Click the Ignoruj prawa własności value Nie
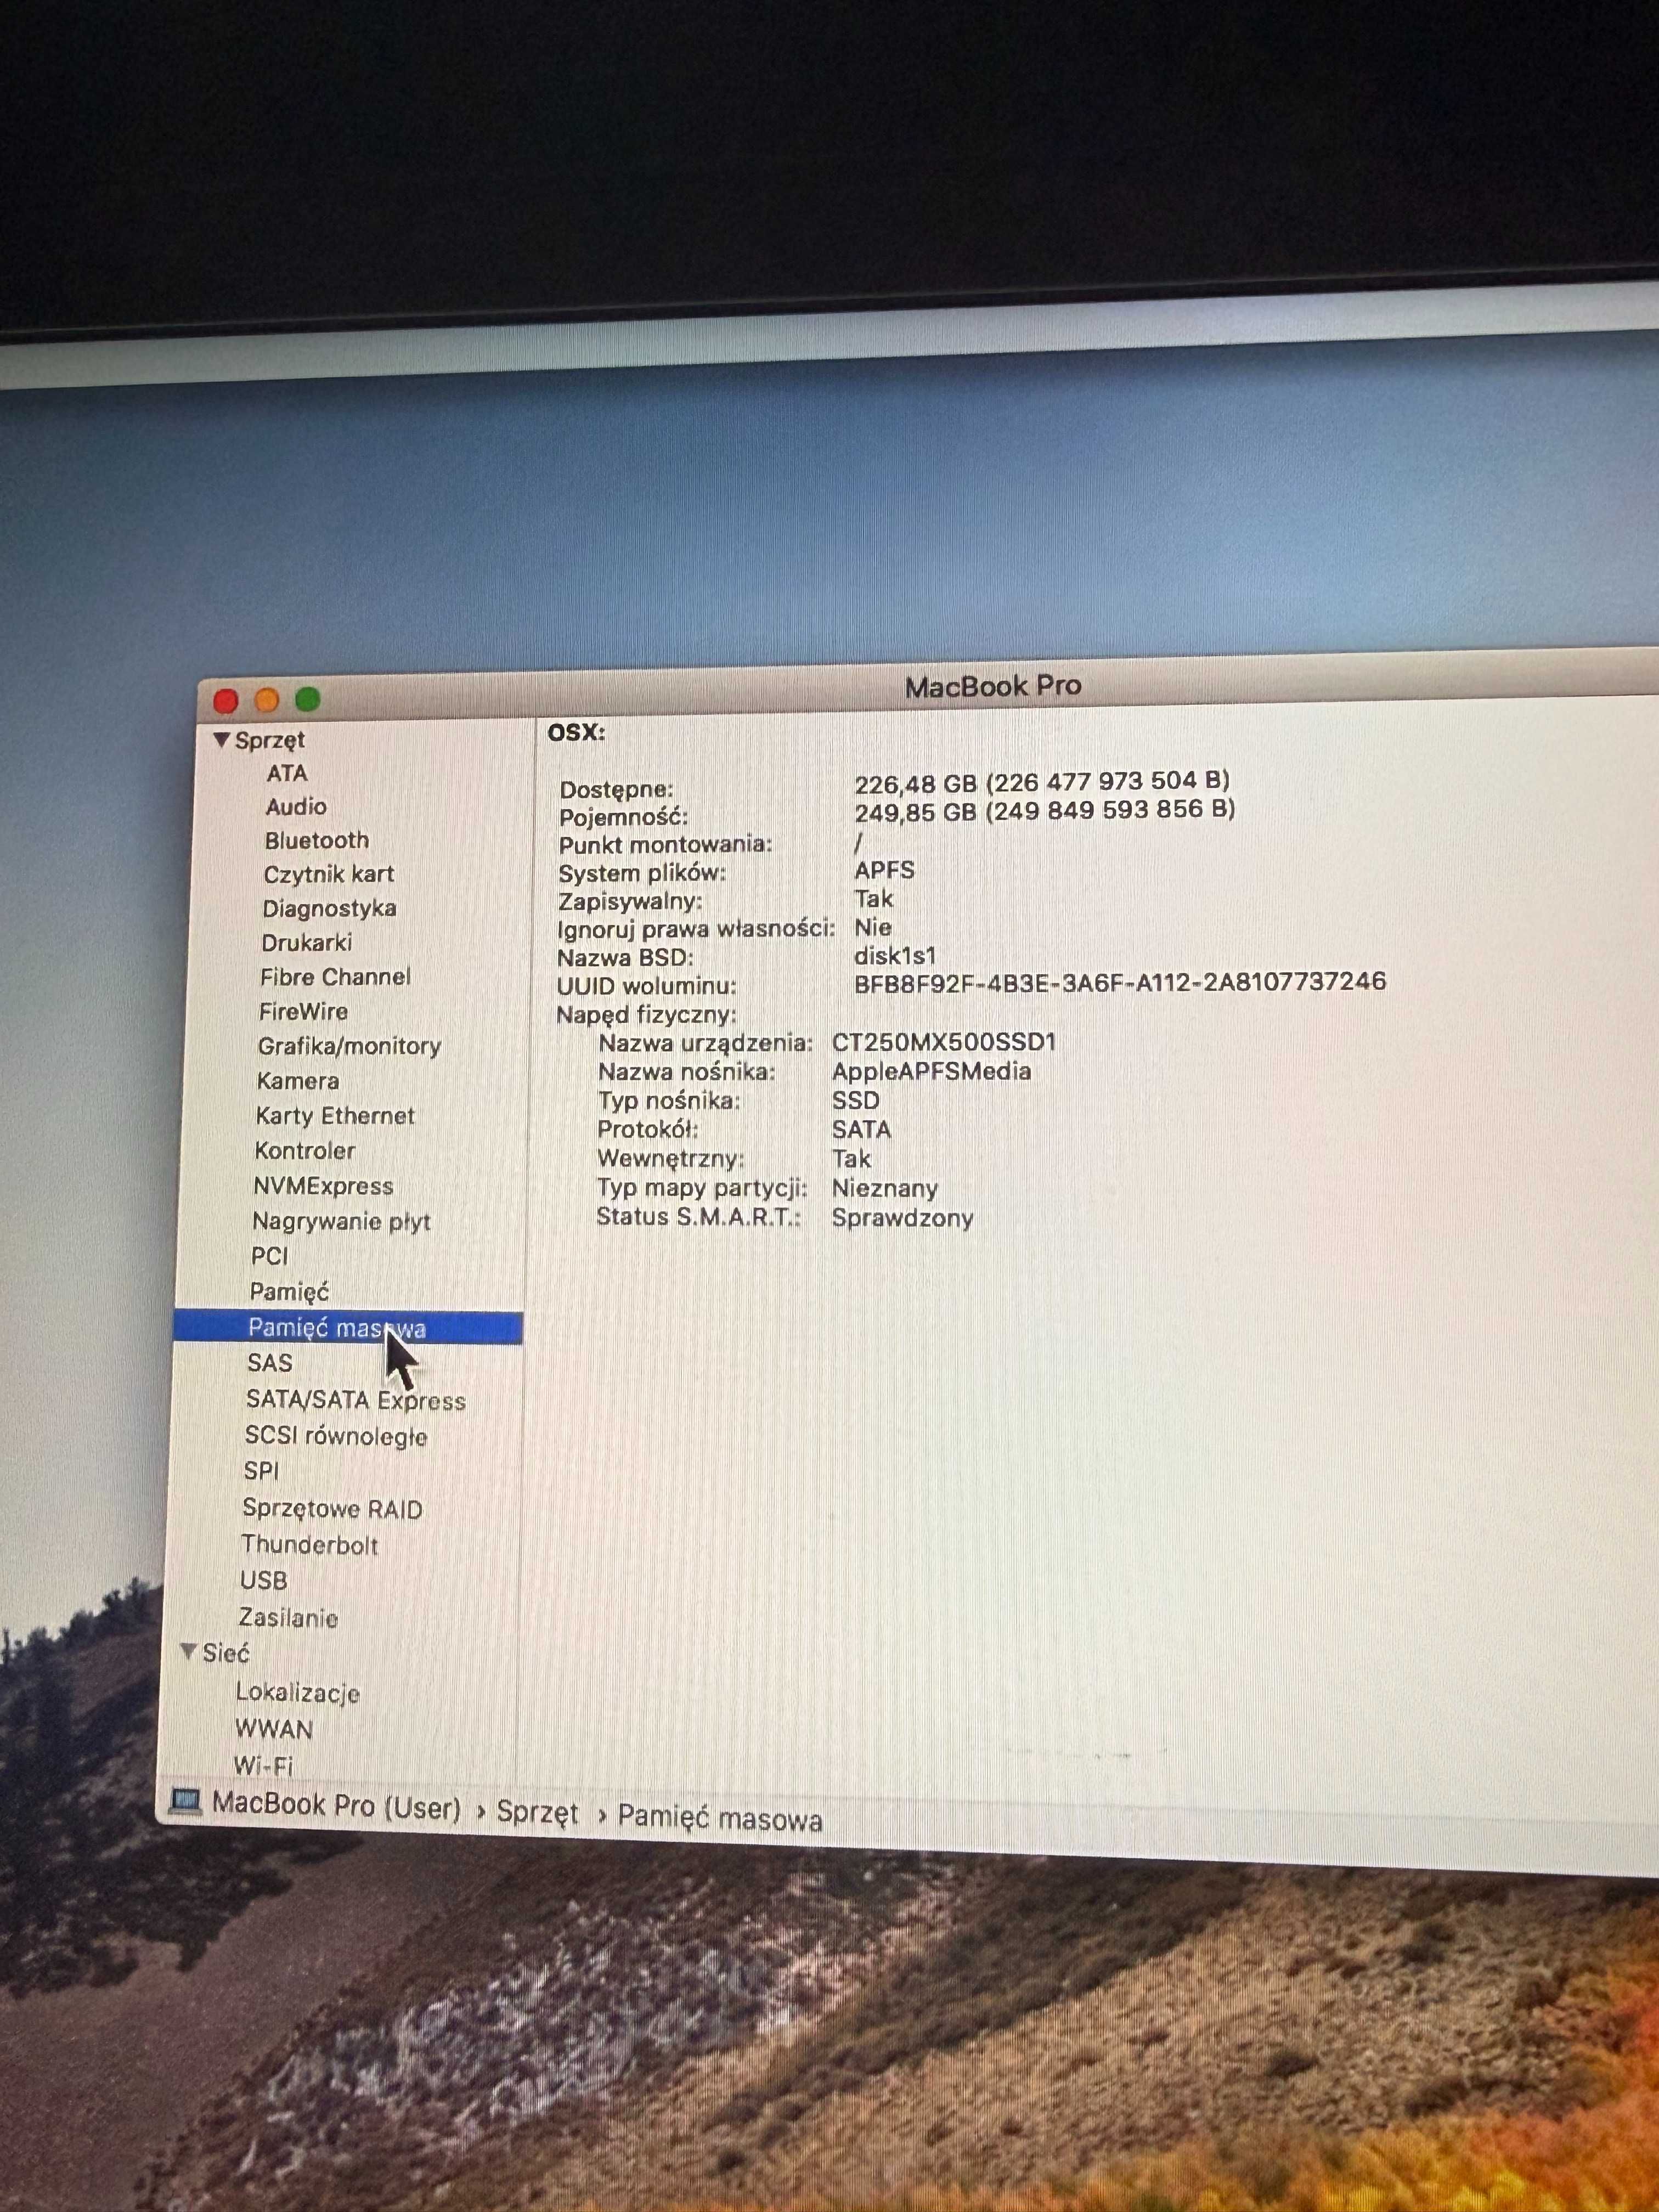 [x=873, y=927]
